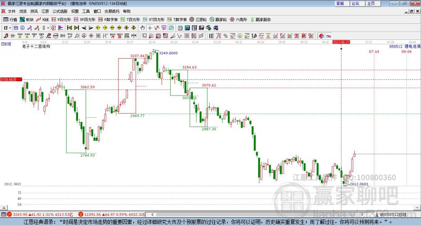Open the 资讯 menu
Viewport: 421px width, 226px height.
click(34, 11)
